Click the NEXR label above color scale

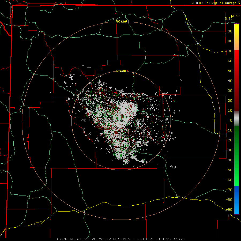click(x=235, y=16)
